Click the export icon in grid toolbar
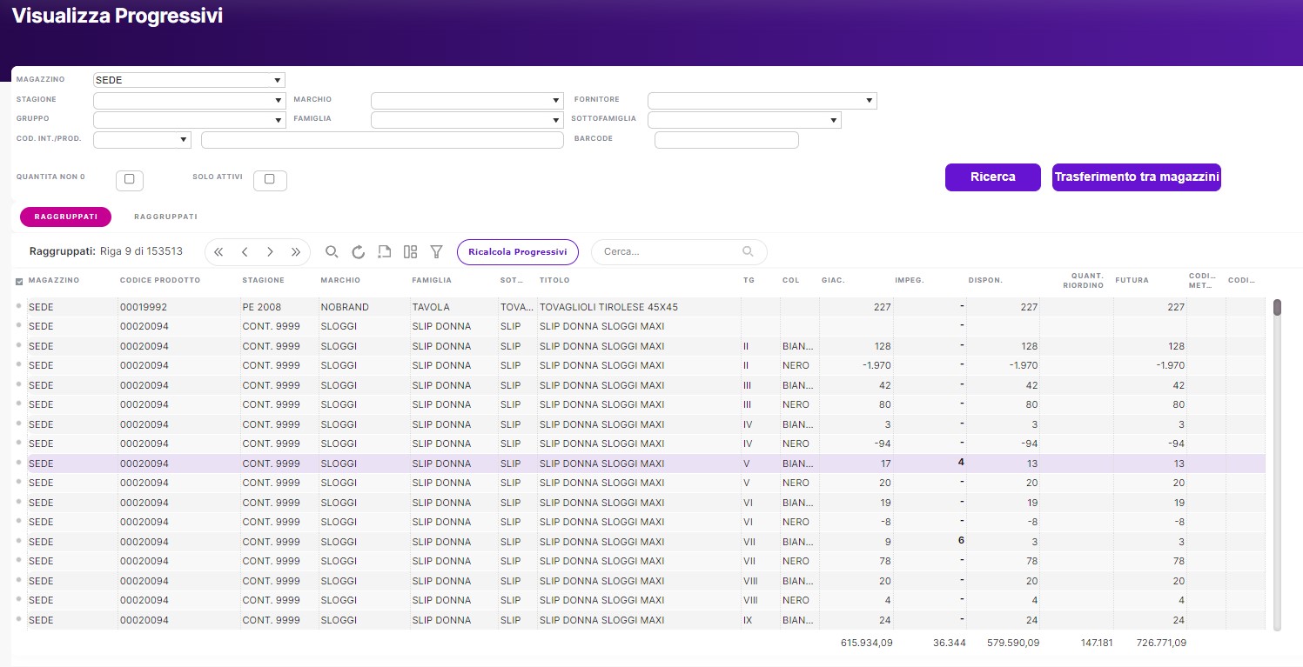The image size is (1303, 667). pyautogui.click(x=384, y=252)
